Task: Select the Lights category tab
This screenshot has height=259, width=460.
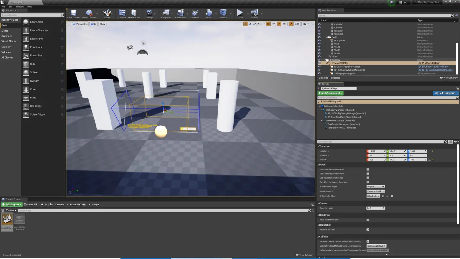Action: 5,31
